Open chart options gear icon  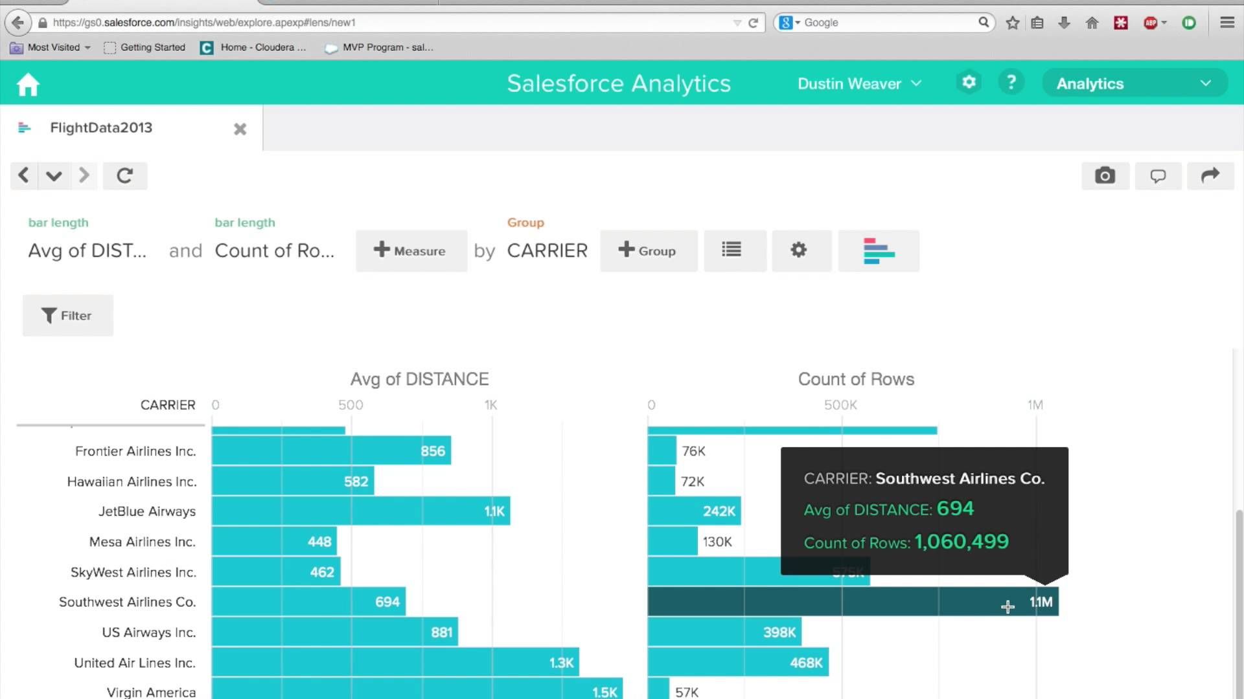point(801,250)
